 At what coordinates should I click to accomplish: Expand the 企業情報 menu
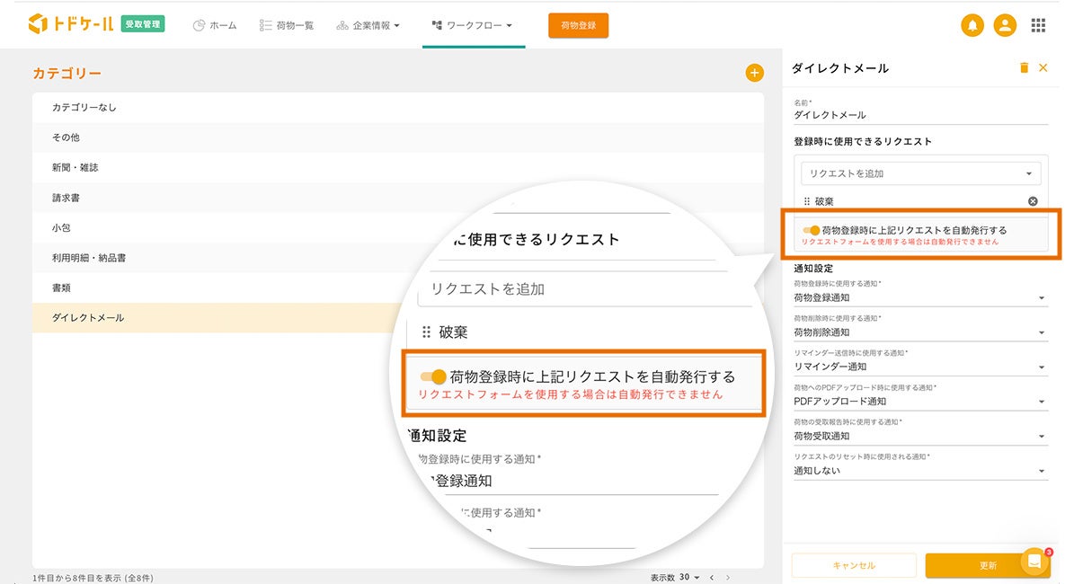point(368,25)
